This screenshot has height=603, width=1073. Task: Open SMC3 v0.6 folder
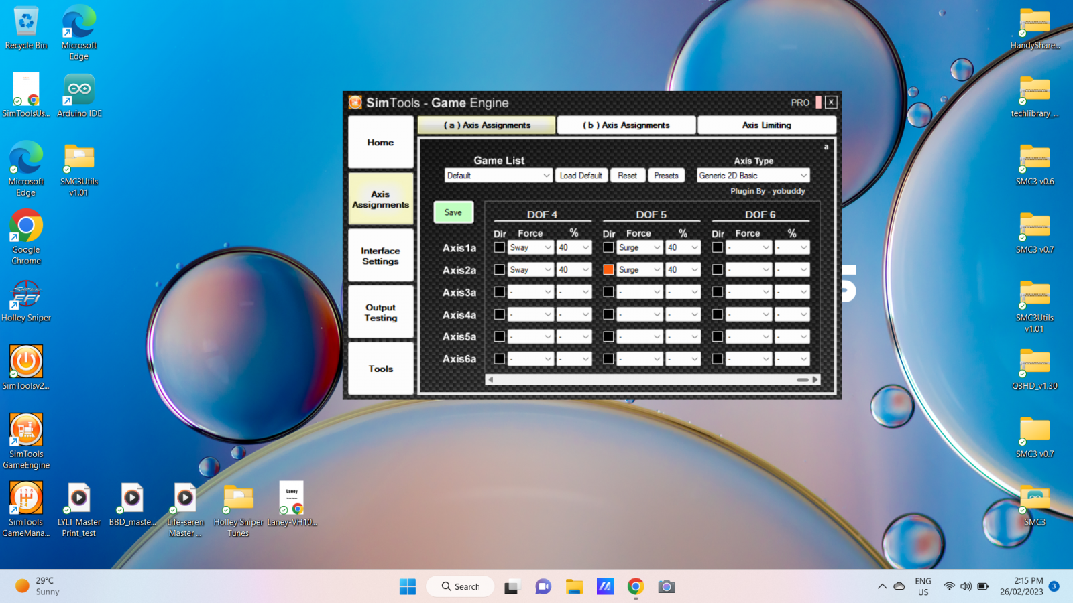click(1035, 164)
